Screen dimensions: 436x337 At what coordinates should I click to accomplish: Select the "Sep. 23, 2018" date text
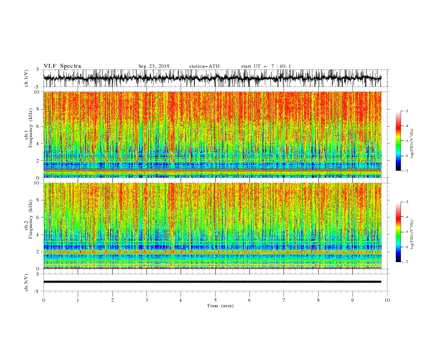154,66
